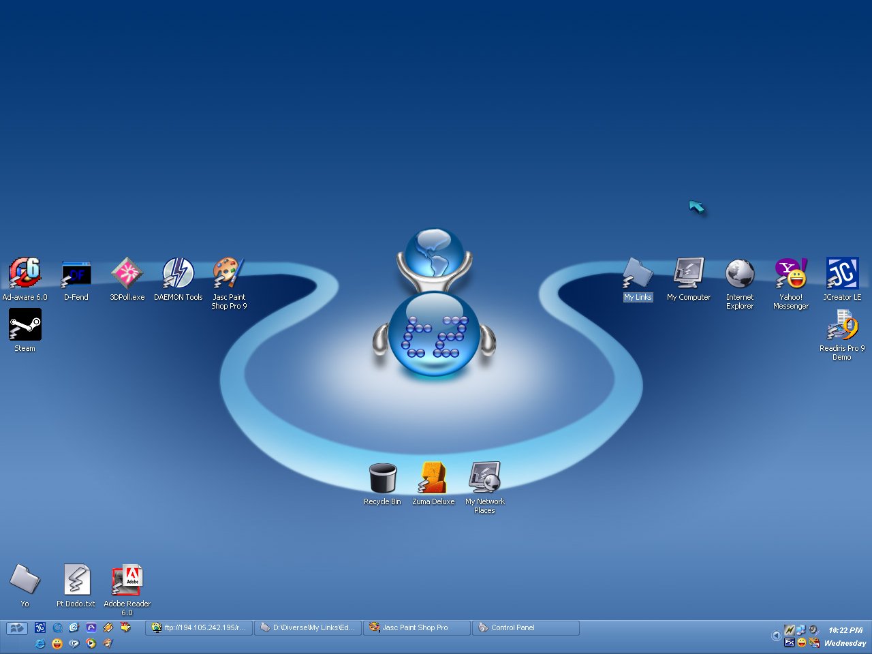Click the Start button on the taskbar
872x654 pixels.
tap(16, 628)
